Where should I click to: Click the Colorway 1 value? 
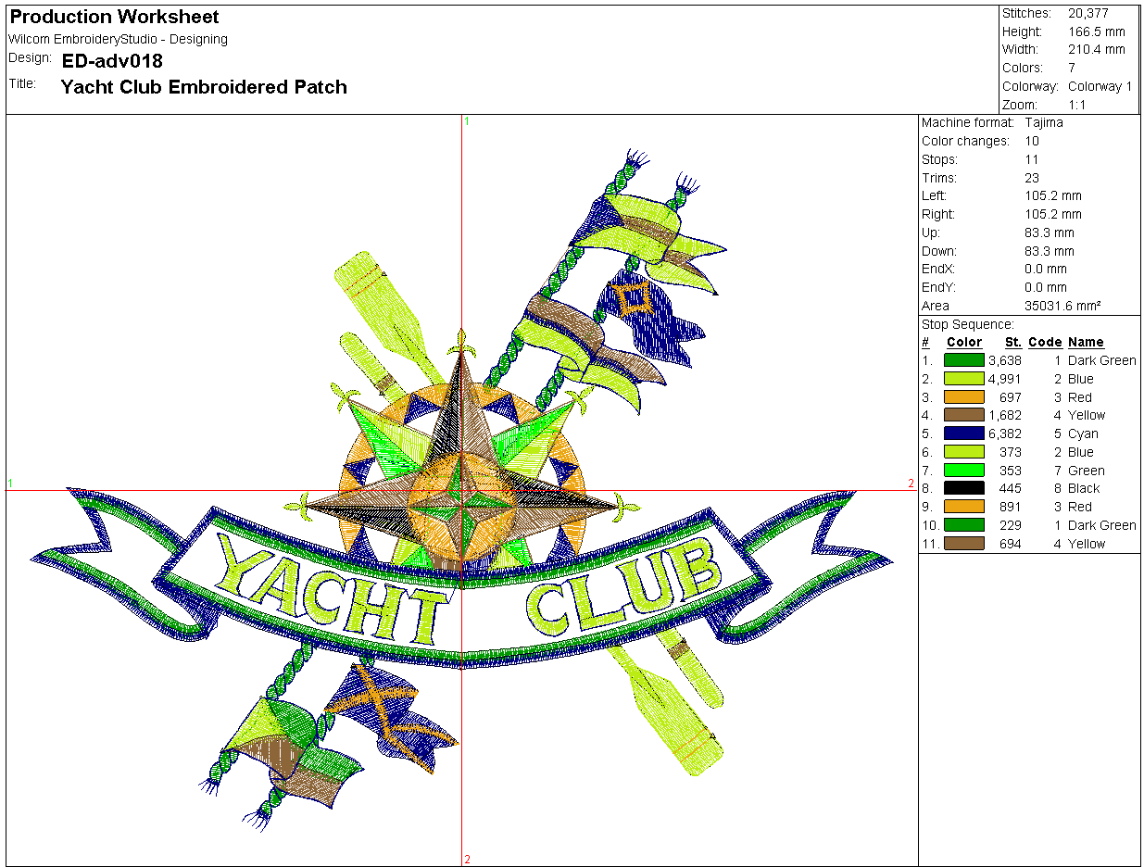(x=1100, y=86)
